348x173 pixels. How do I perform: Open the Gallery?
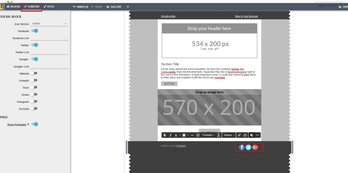(x=114, y=7)
